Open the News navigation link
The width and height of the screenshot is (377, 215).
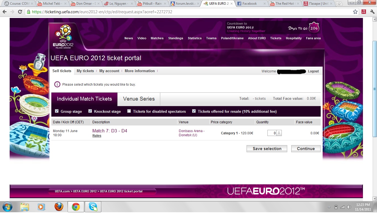(x=129, y=38)
